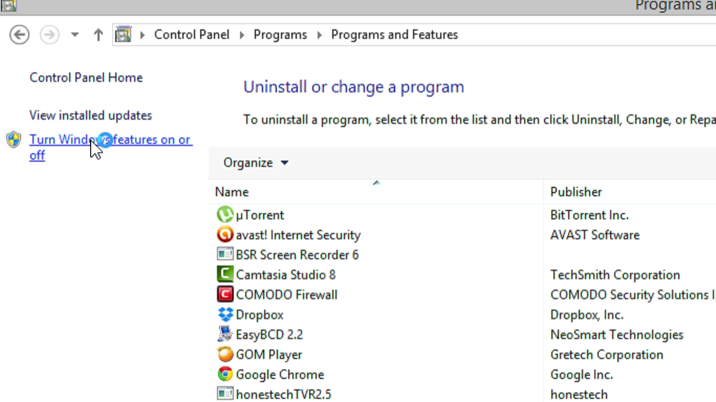Expand the chevron before Control Panel breadcrumb
Viewport: 716px width, 402px height.
(x=142, y=35)
